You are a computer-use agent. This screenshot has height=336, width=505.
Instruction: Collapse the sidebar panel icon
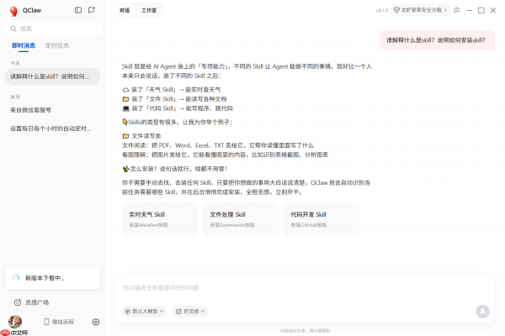tap(78, 10)
